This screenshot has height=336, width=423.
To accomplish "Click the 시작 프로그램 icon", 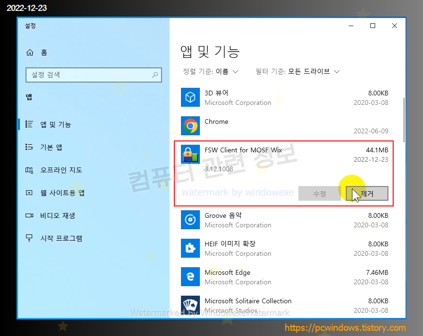I will [x=29, y=238].
